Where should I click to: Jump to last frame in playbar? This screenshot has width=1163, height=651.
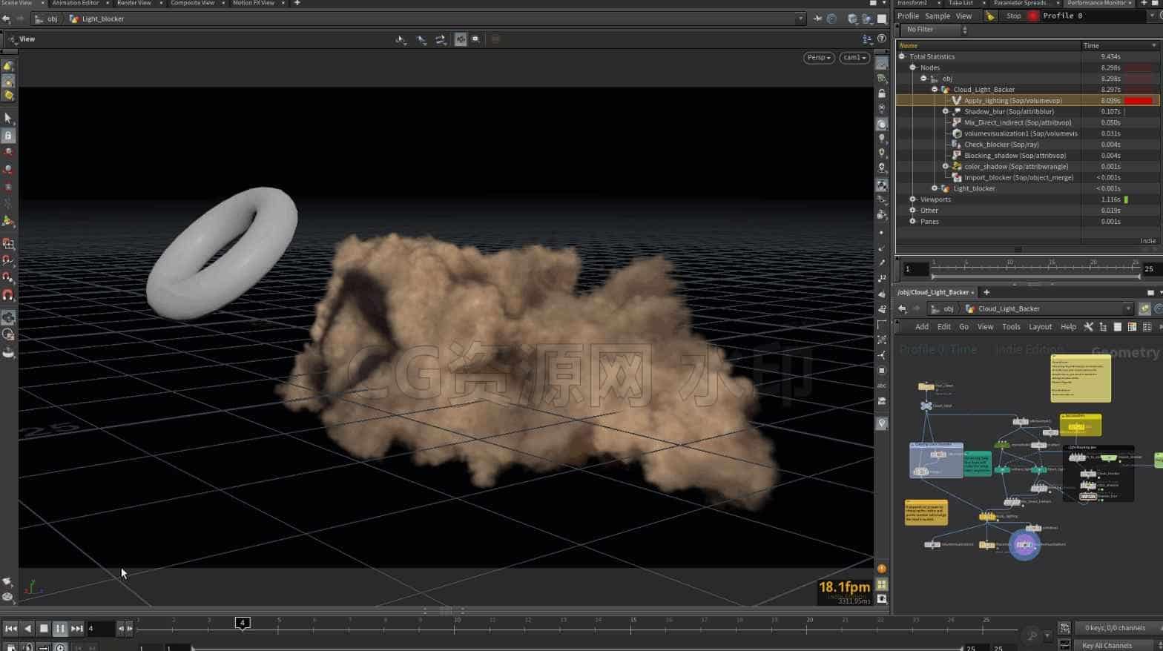click(76, 629)
